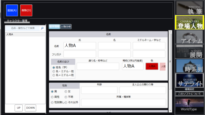Screen dimensions: 205x115
Task: Select 性別無し gender option
Action: tap(52, 102)
